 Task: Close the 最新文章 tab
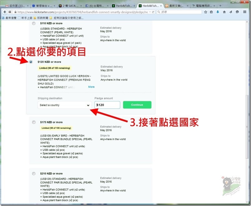click(x=188, y=6)
